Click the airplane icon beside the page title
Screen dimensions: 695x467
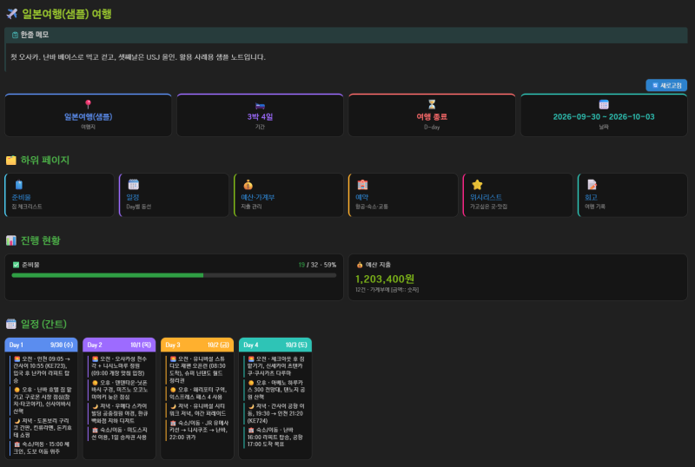coord(12,14)
